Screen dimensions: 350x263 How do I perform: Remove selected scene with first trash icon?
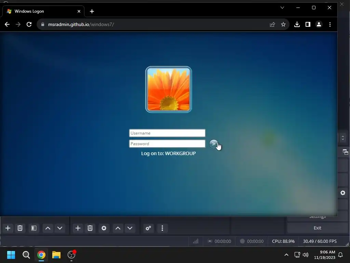point(20,228)
